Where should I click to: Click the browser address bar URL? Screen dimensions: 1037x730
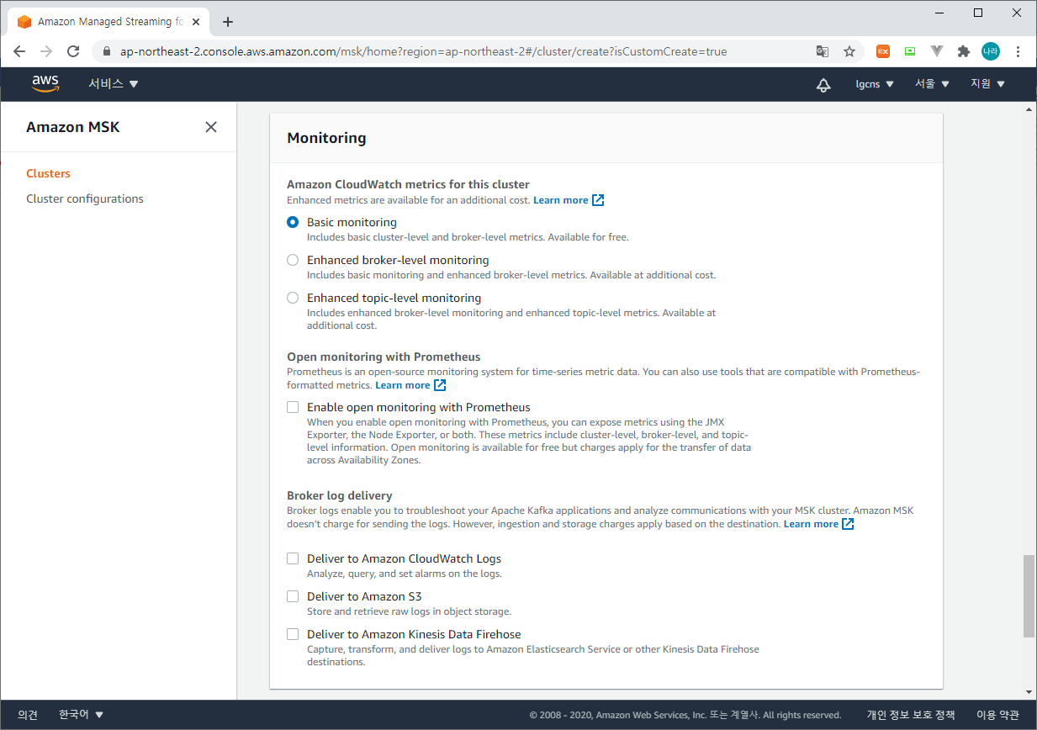423,51
